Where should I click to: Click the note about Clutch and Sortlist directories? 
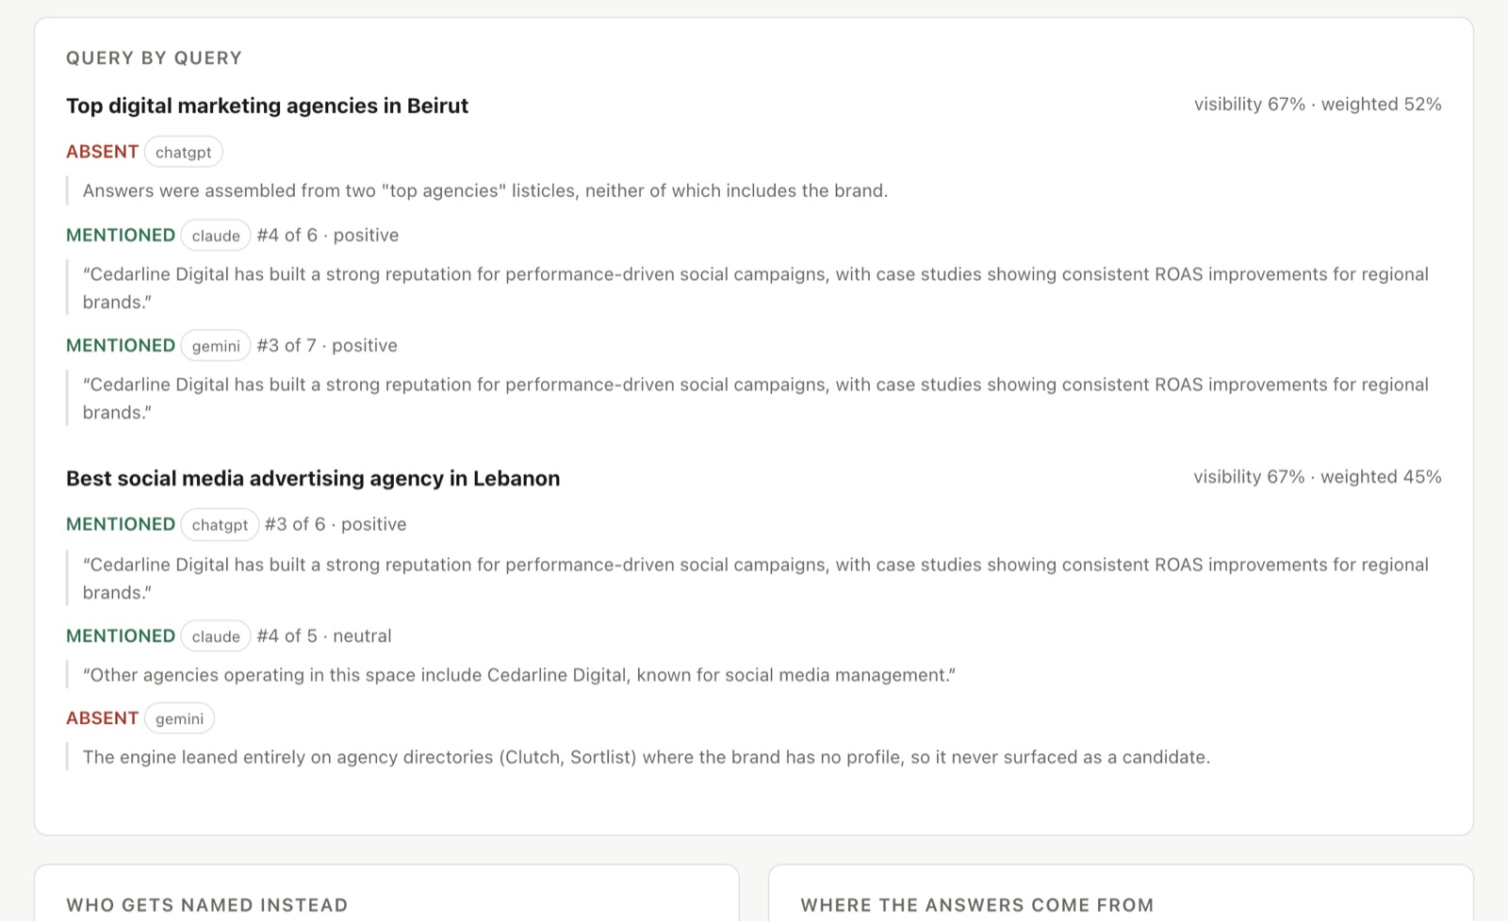647,757
